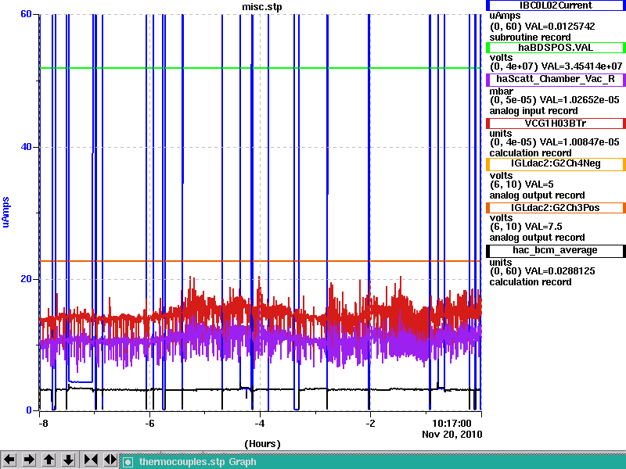Click the down arrow button
The image size is (626, 469).
pyautogui.click(x=68, y=460)
